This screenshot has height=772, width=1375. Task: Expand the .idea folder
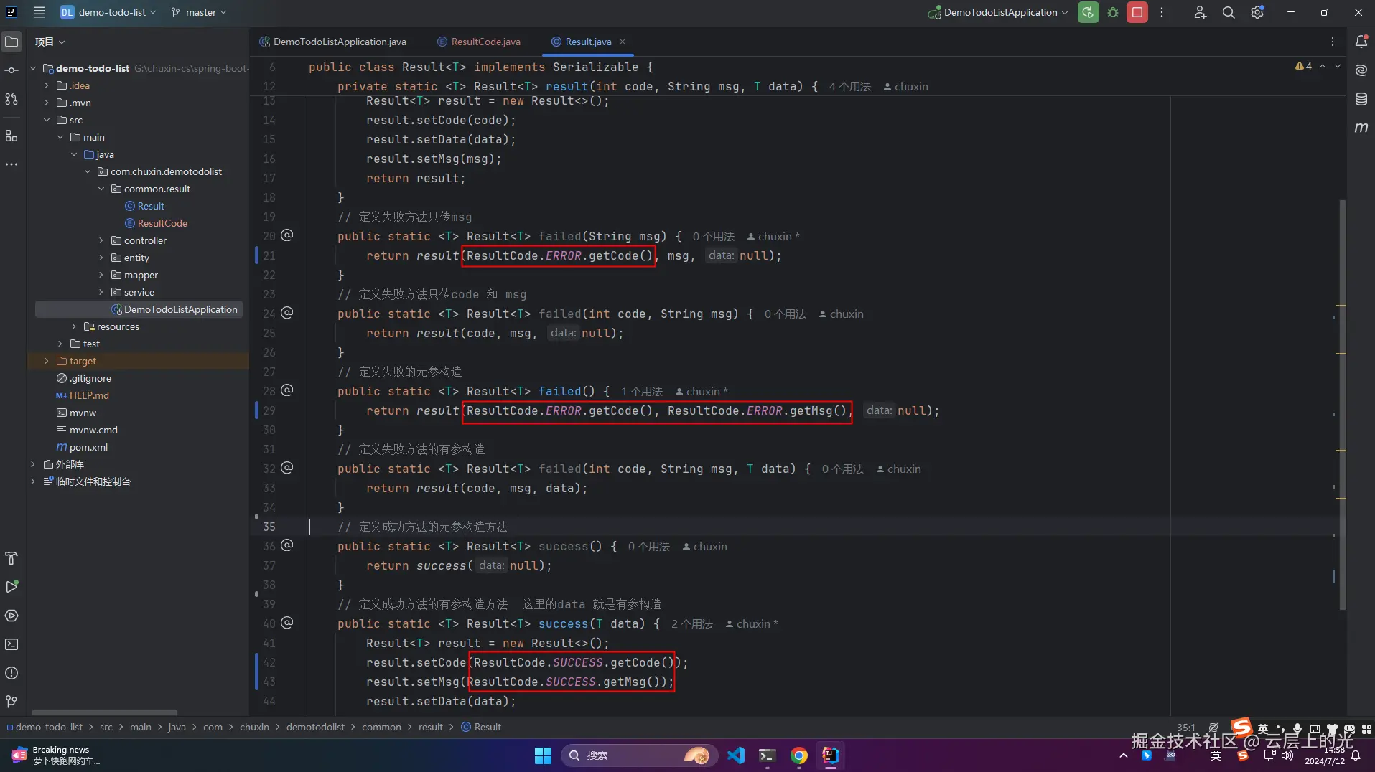pos(47,85)
